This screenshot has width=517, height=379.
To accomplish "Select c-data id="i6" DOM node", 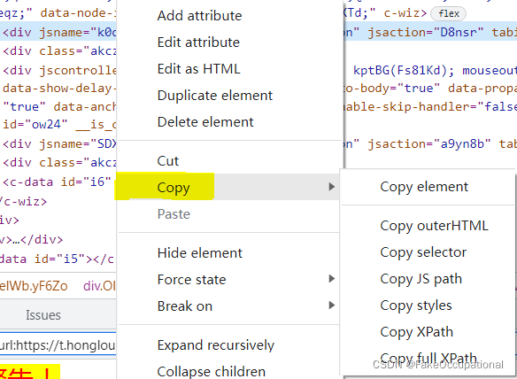I will point(57,182).
